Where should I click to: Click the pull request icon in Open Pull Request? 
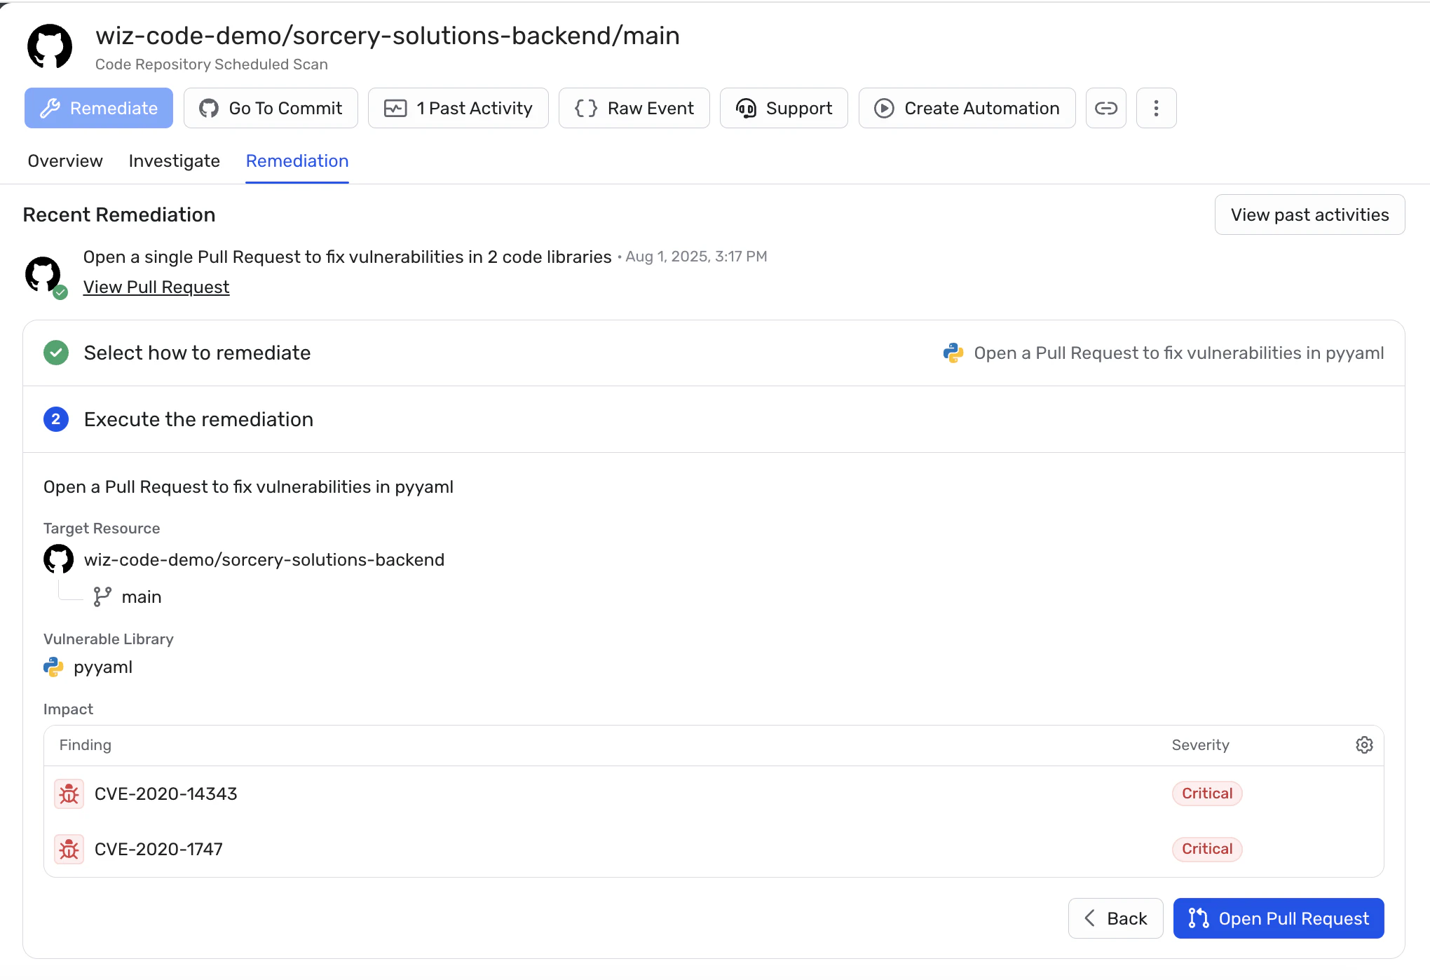click(x=1199, y=918)
